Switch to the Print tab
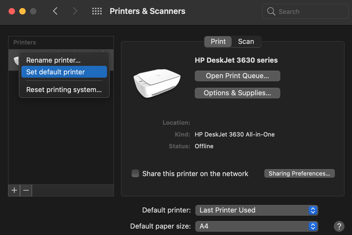The image size is (352, 235). click(x=218, y=41)
